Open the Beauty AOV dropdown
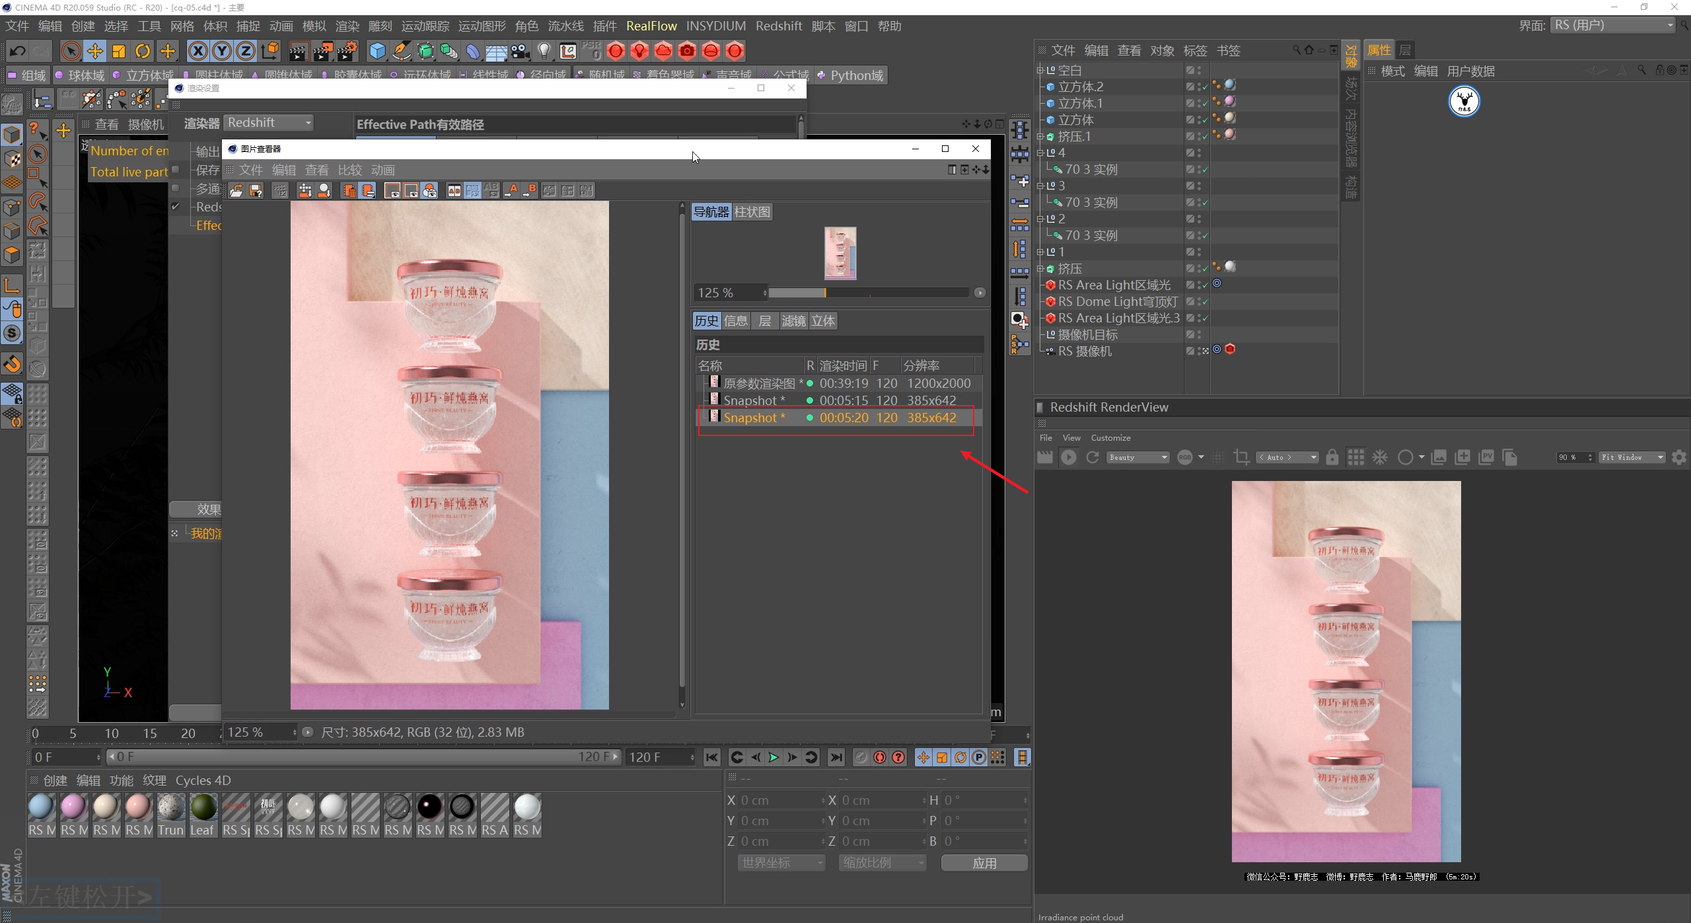 tap(1138, 457)
